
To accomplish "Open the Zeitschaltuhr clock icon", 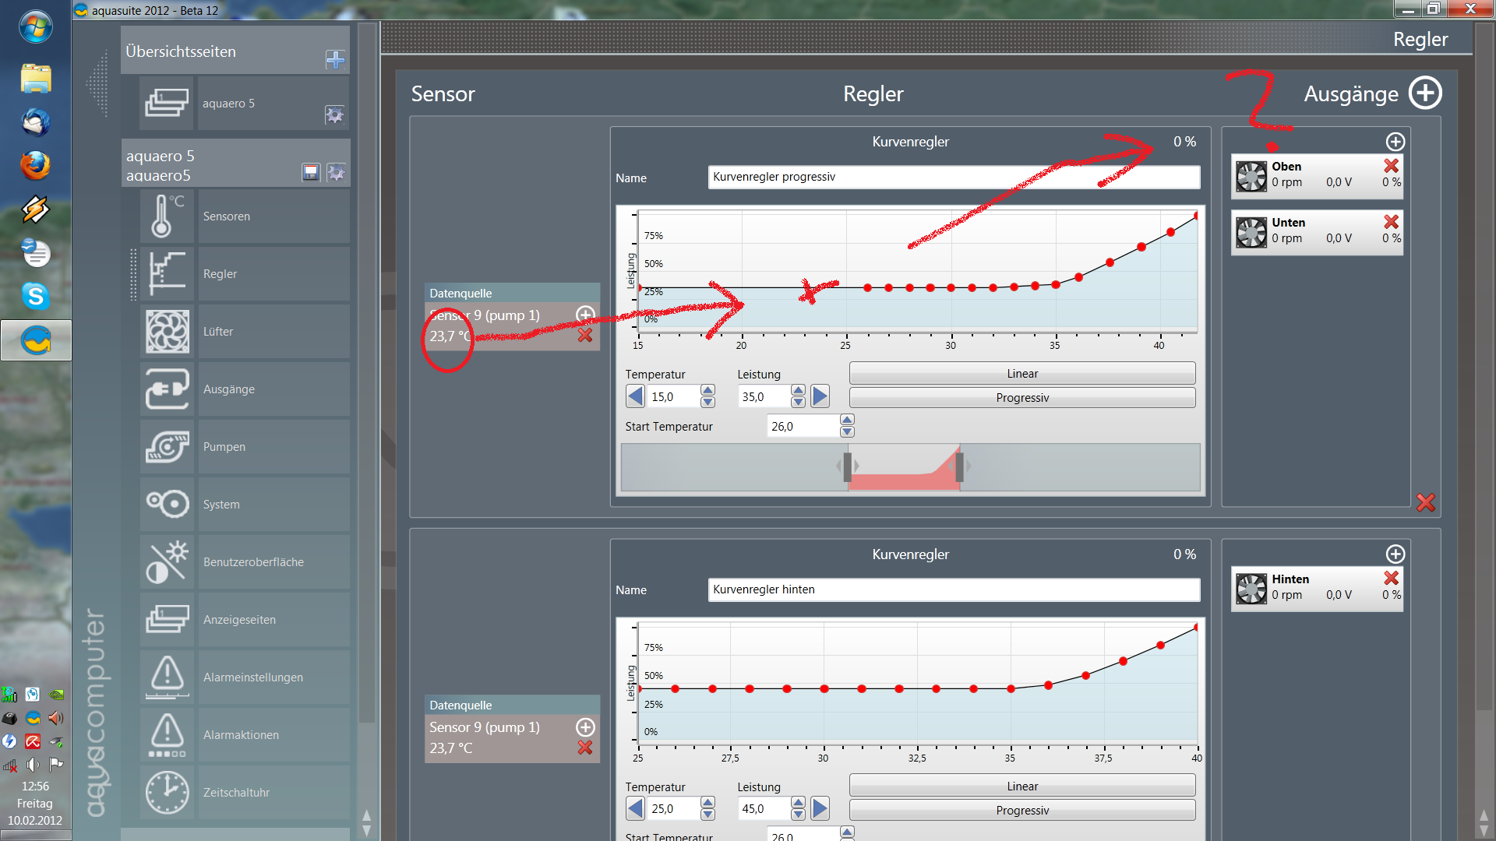I will [166, 793].
